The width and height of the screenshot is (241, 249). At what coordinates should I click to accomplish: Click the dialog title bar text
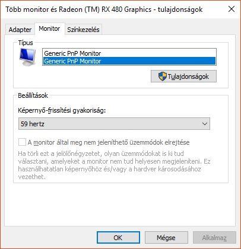(104, 9)
